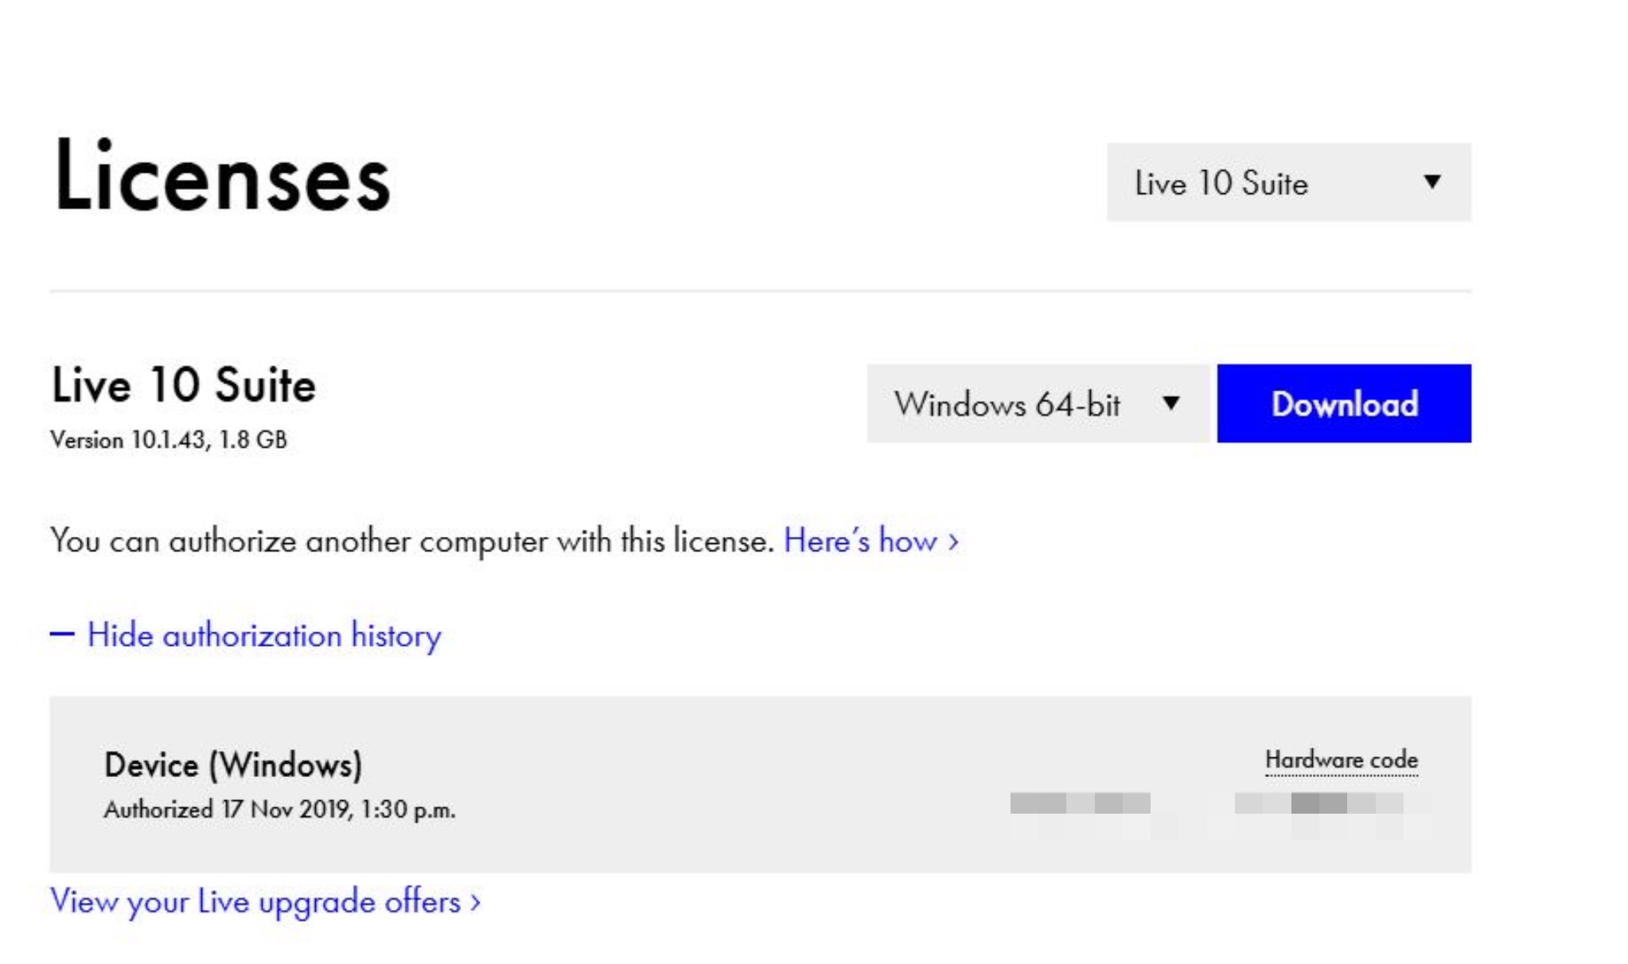
Task: Open the Live 10 Suite license selector dropdown
Action: [1288, 182]
